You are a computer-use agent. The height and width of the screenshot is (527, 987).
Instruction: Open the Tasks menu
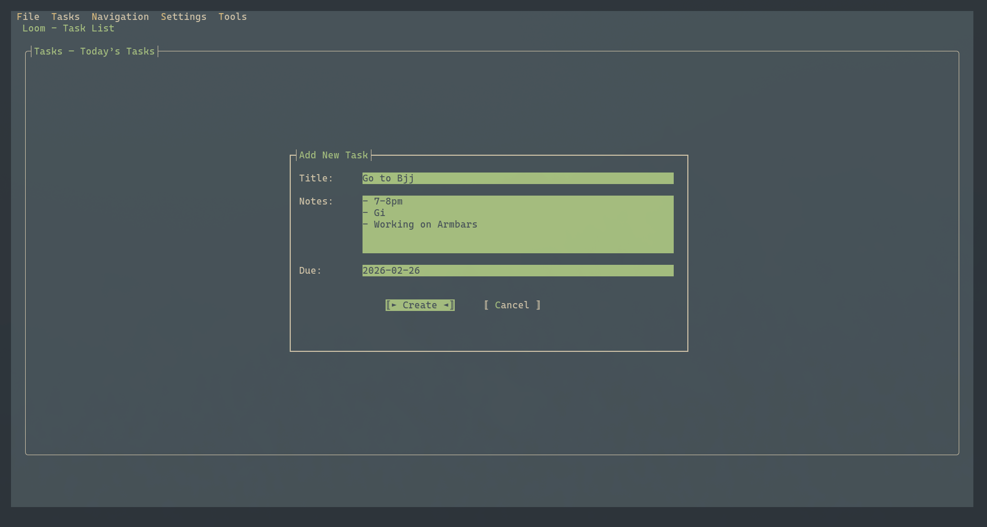click(x=65, y=16)
